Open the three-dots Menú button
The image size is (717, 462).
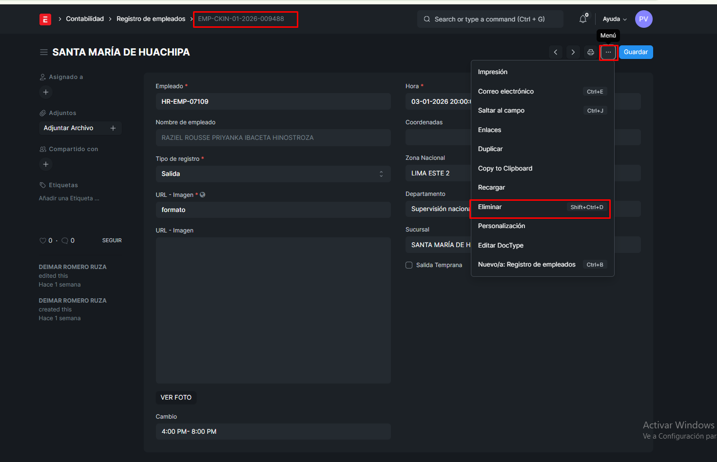608,52
